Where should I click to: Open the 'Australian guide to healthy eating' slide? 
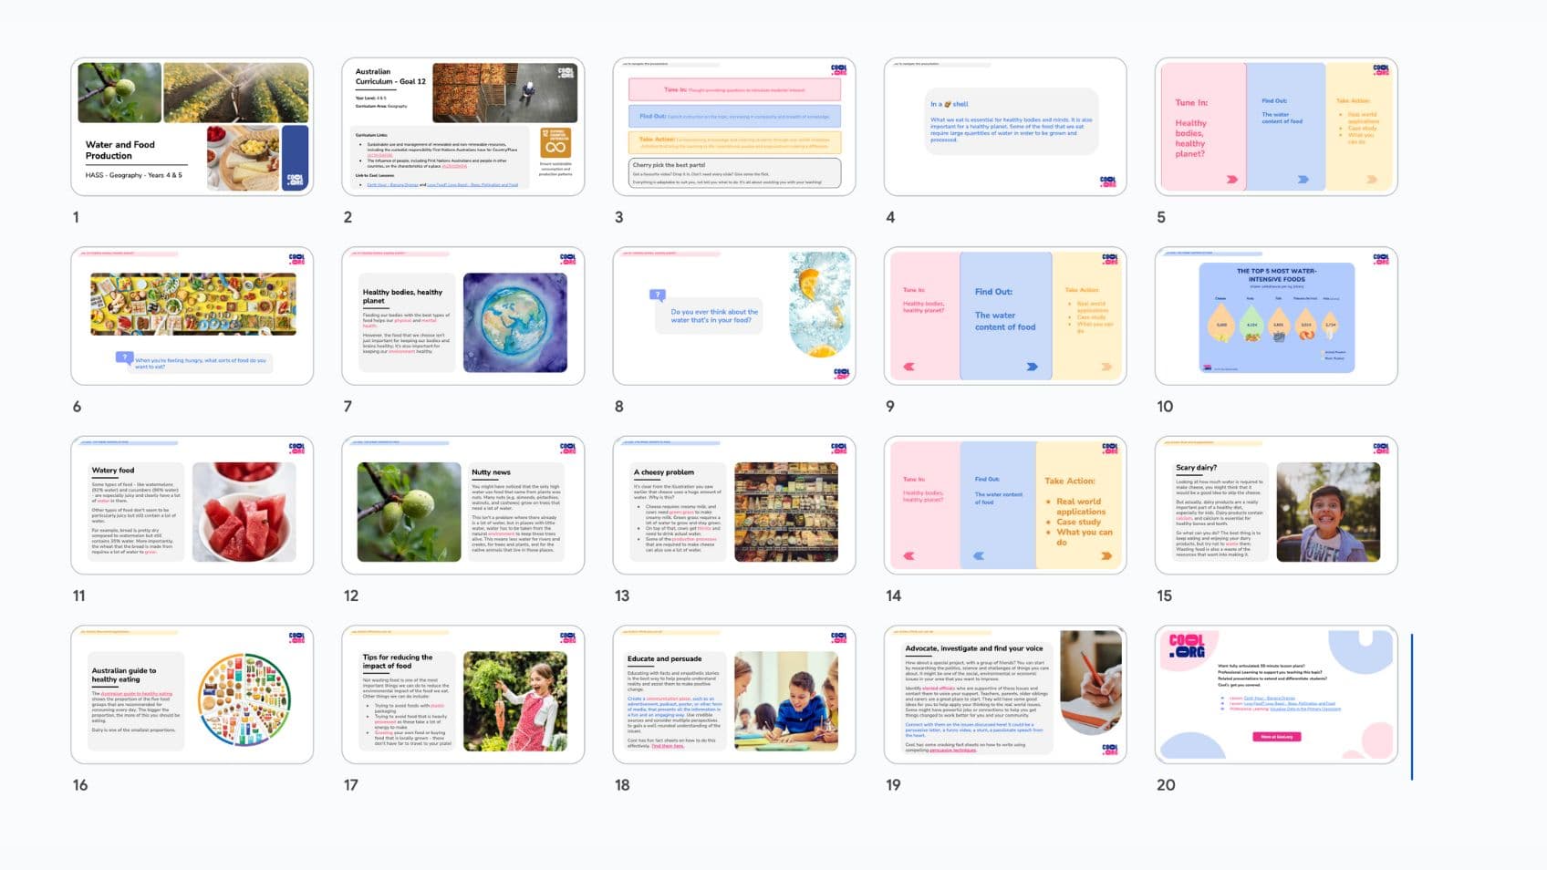click(192, 694)
